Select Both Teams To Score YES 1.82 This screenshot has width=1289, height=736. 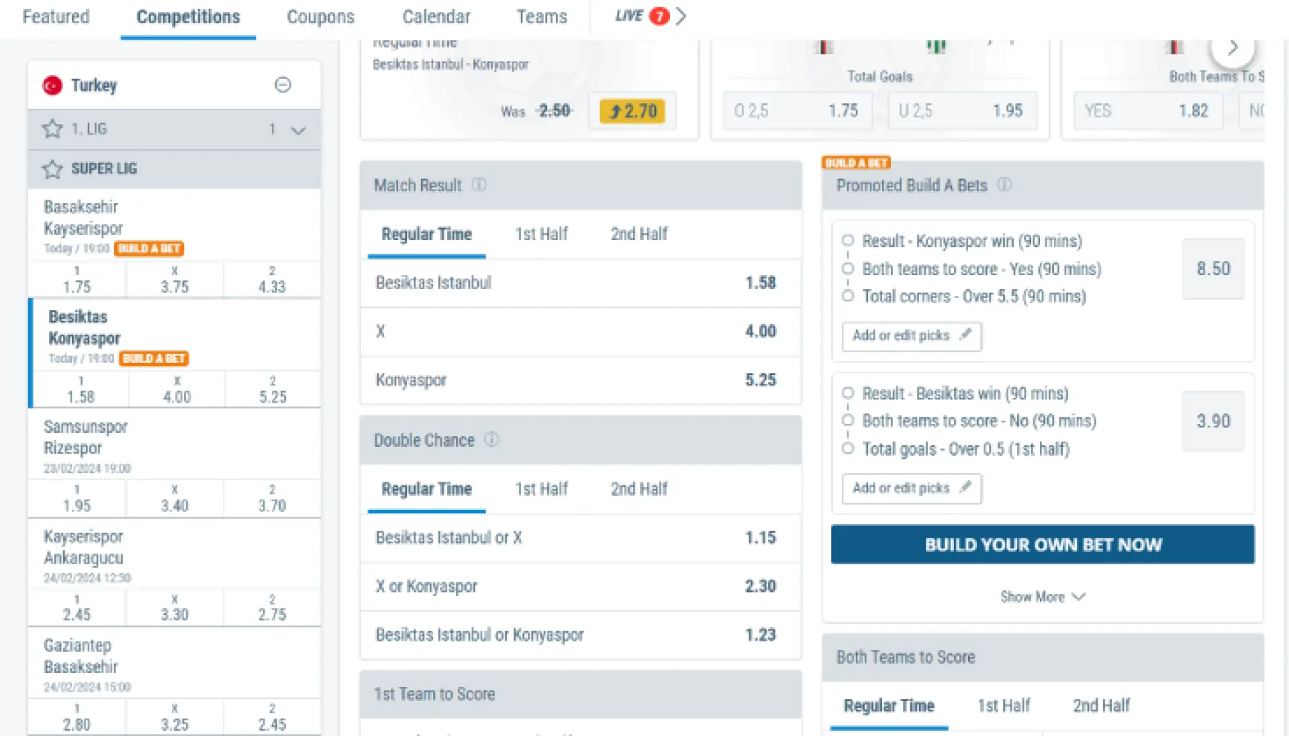coord(1147,111)
